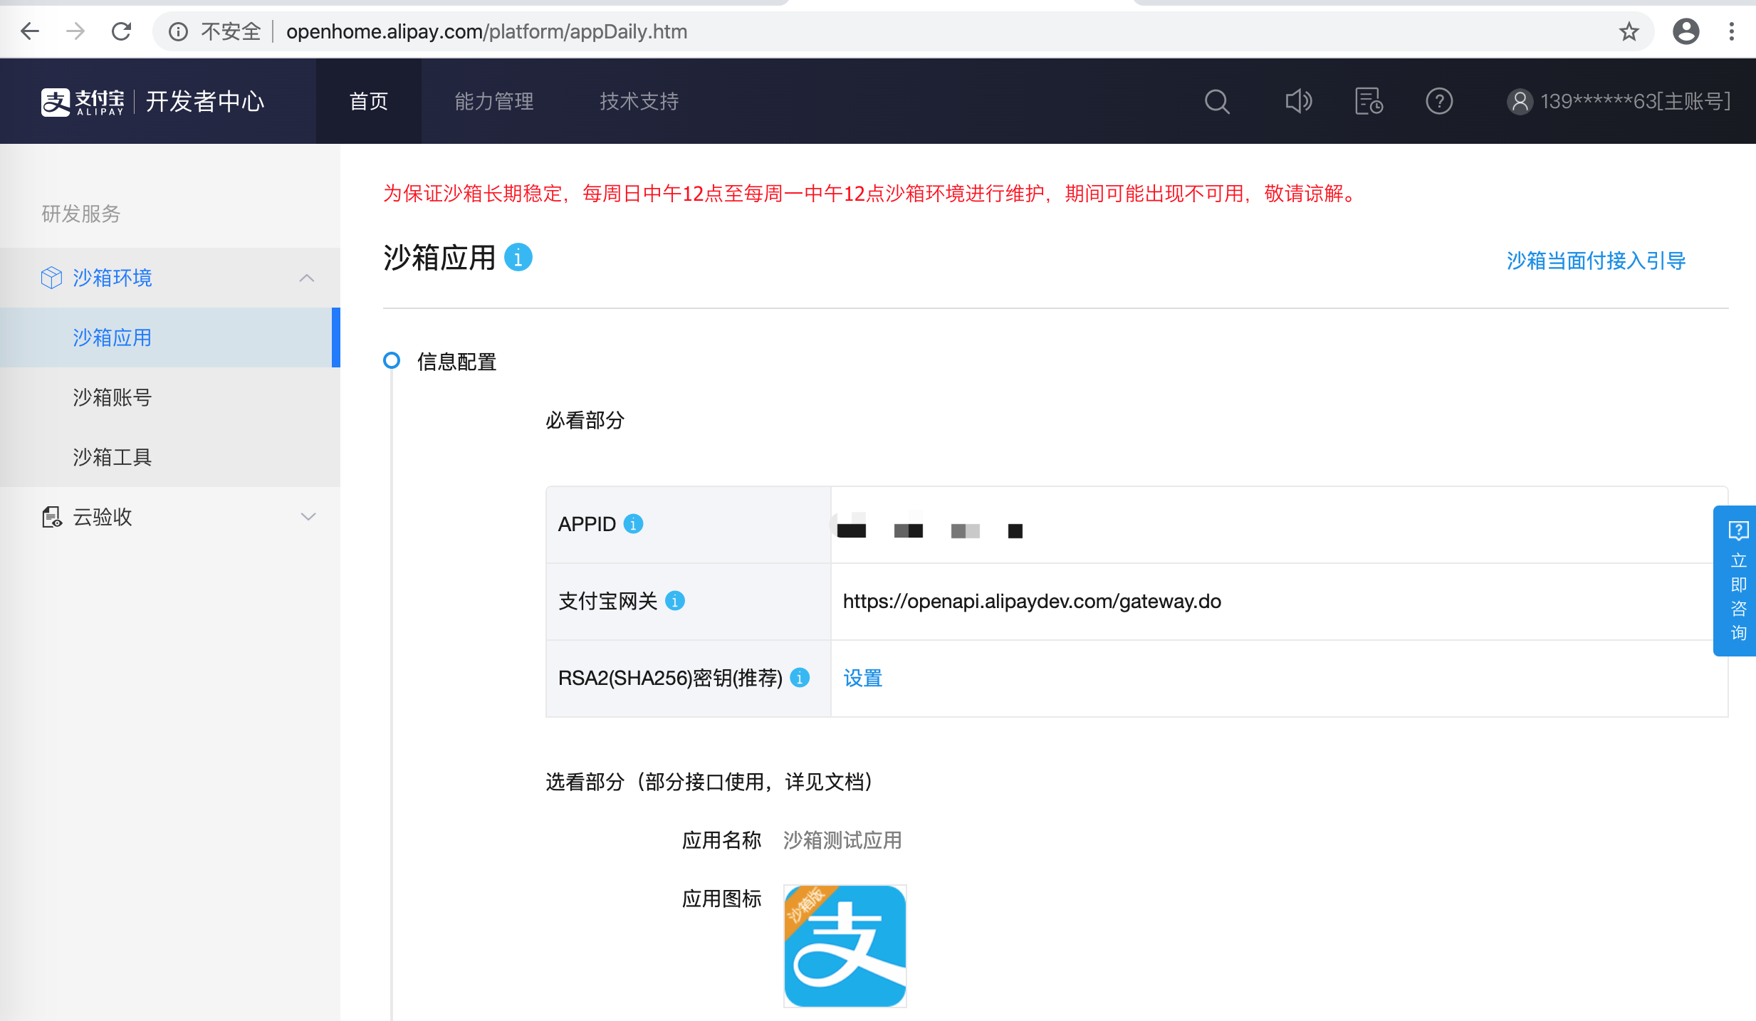Click the address bar URL
The width and height of the screenshot is (1756, 1021).
pos(487,31)
